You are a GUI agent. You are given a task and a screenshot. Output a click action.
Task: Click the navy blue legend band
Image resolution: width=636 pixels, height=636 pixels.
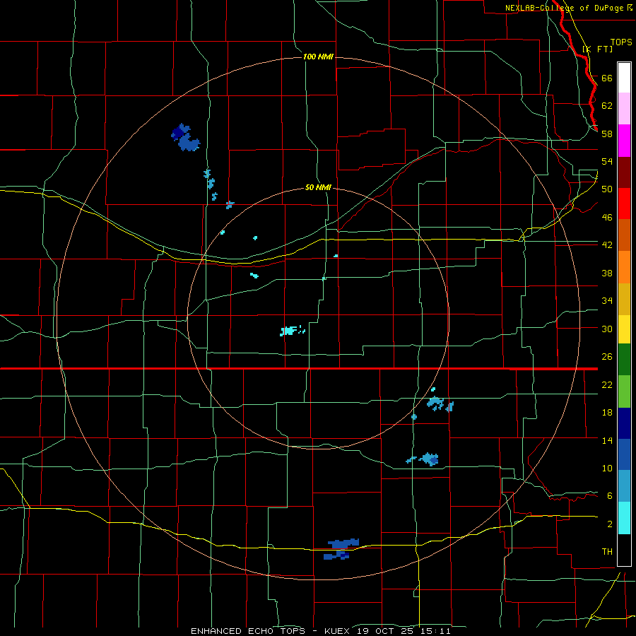624,423
